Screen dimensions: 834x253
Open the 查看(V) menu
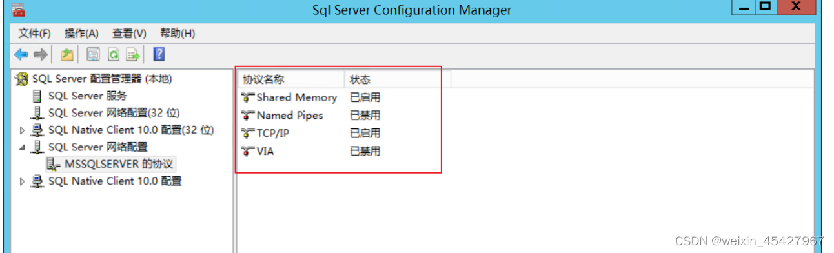pos(129,34)
